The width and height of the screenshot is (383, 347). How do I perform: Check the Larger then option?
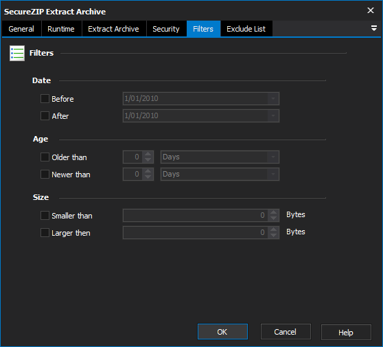(45, 233)
